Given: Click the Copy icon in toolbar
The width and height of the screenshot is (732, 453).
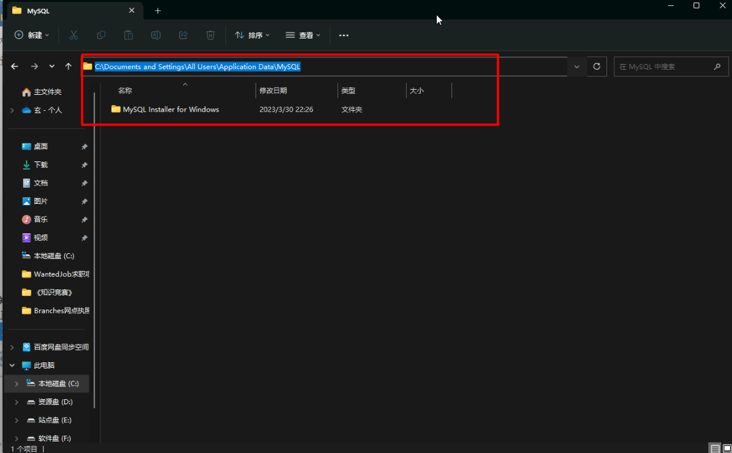Looking at the screenshot, I should [x=101, y=35].
